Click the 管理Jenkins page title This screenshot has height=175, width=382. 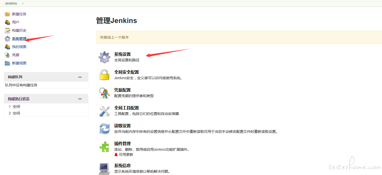pos(117,21)
